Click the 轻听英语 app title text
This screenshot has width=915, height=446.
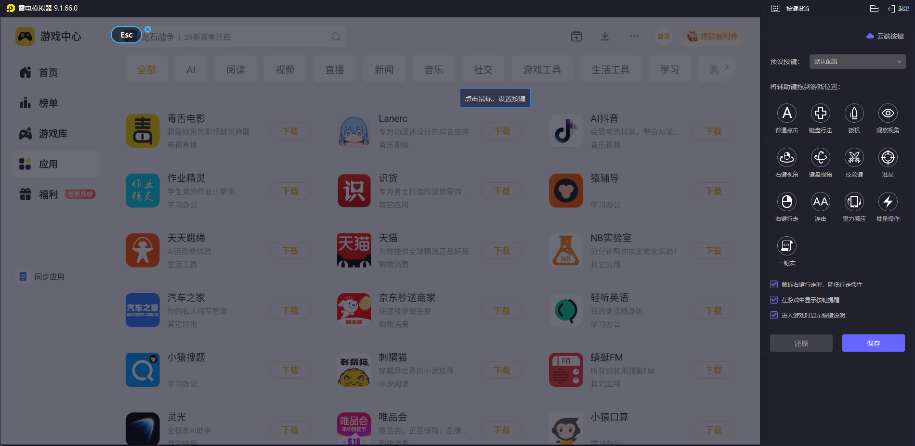[610, 297]
